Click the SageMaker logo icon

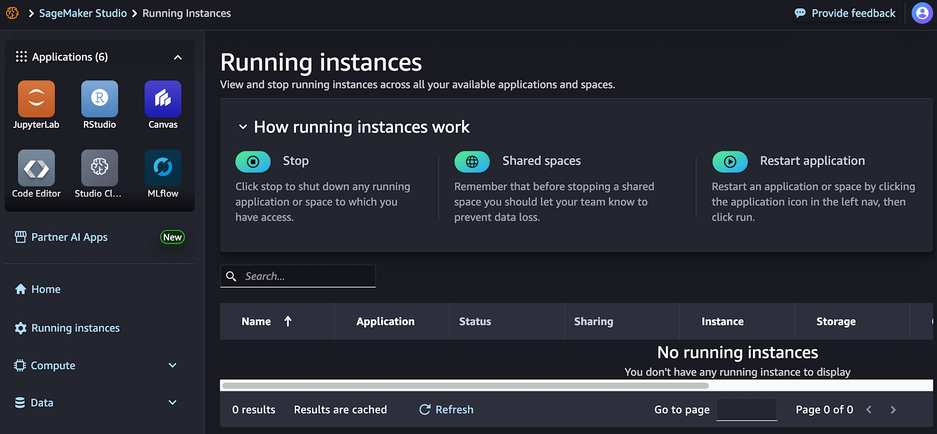[x=13, y=13]
